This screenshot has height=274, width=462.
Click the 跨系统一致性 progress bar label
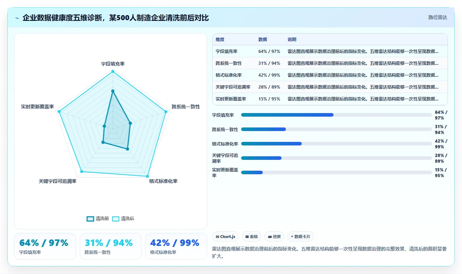tap(225, 129)
